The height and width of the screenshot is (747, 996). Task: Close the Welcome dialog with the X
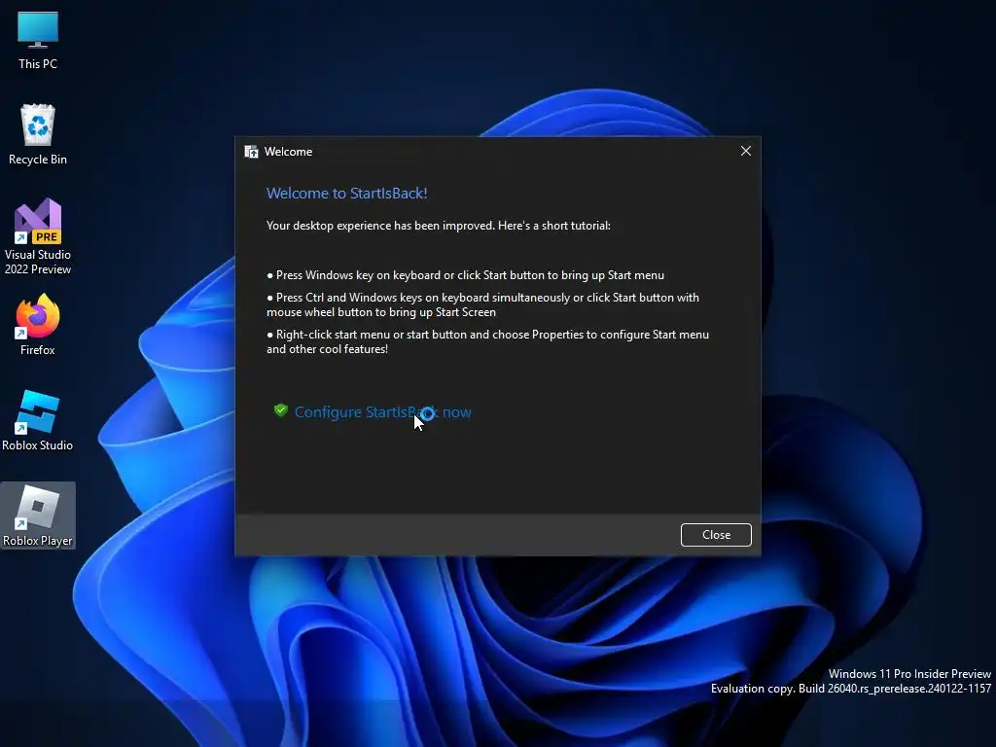(746, 151)
